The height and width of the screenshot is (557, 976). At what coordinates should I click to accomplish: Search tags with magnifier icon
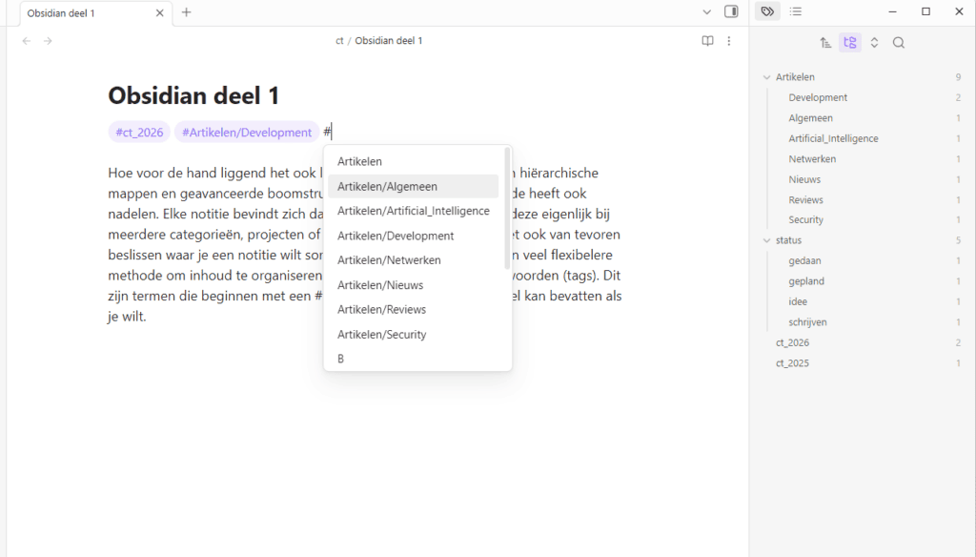[x=898, y=42]
